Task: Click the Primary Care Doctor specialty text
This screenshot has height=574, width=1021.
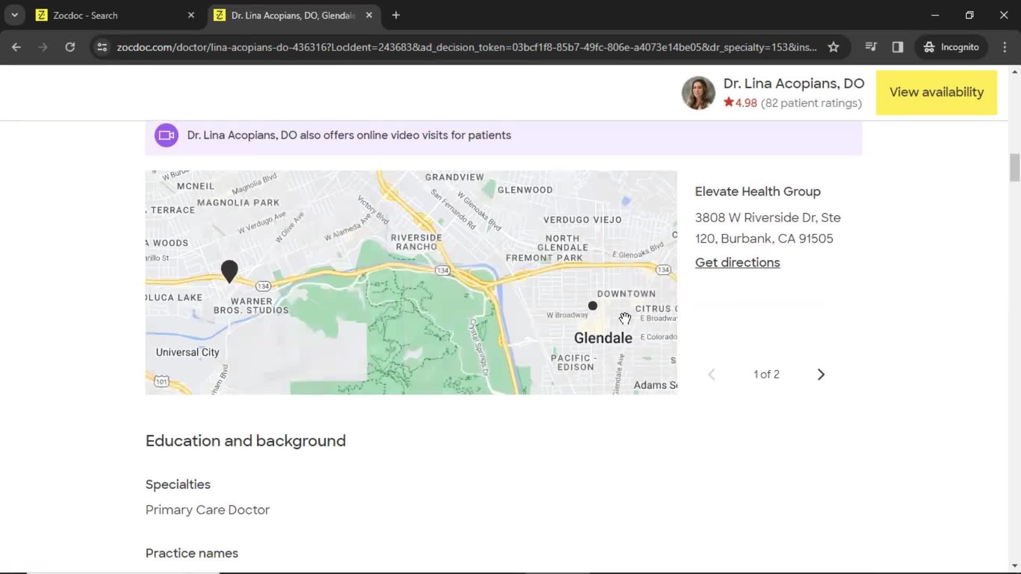Action: pos(207,510)
